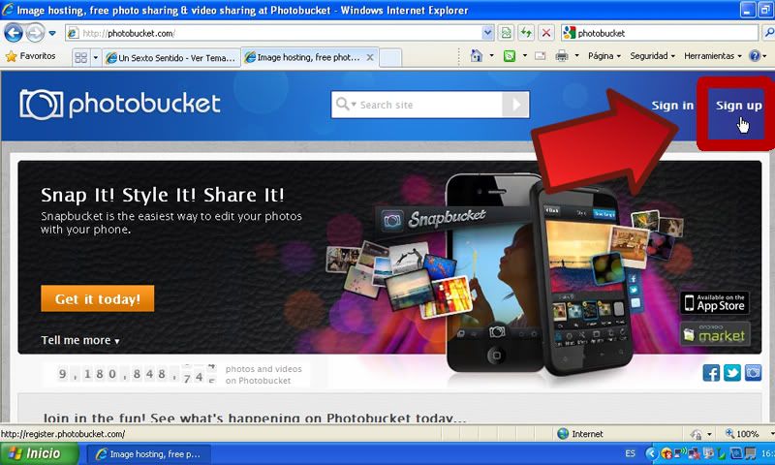Expand the feeds icon dropdown arrow
Screen dimensions: 775x465
click(524, 56)
